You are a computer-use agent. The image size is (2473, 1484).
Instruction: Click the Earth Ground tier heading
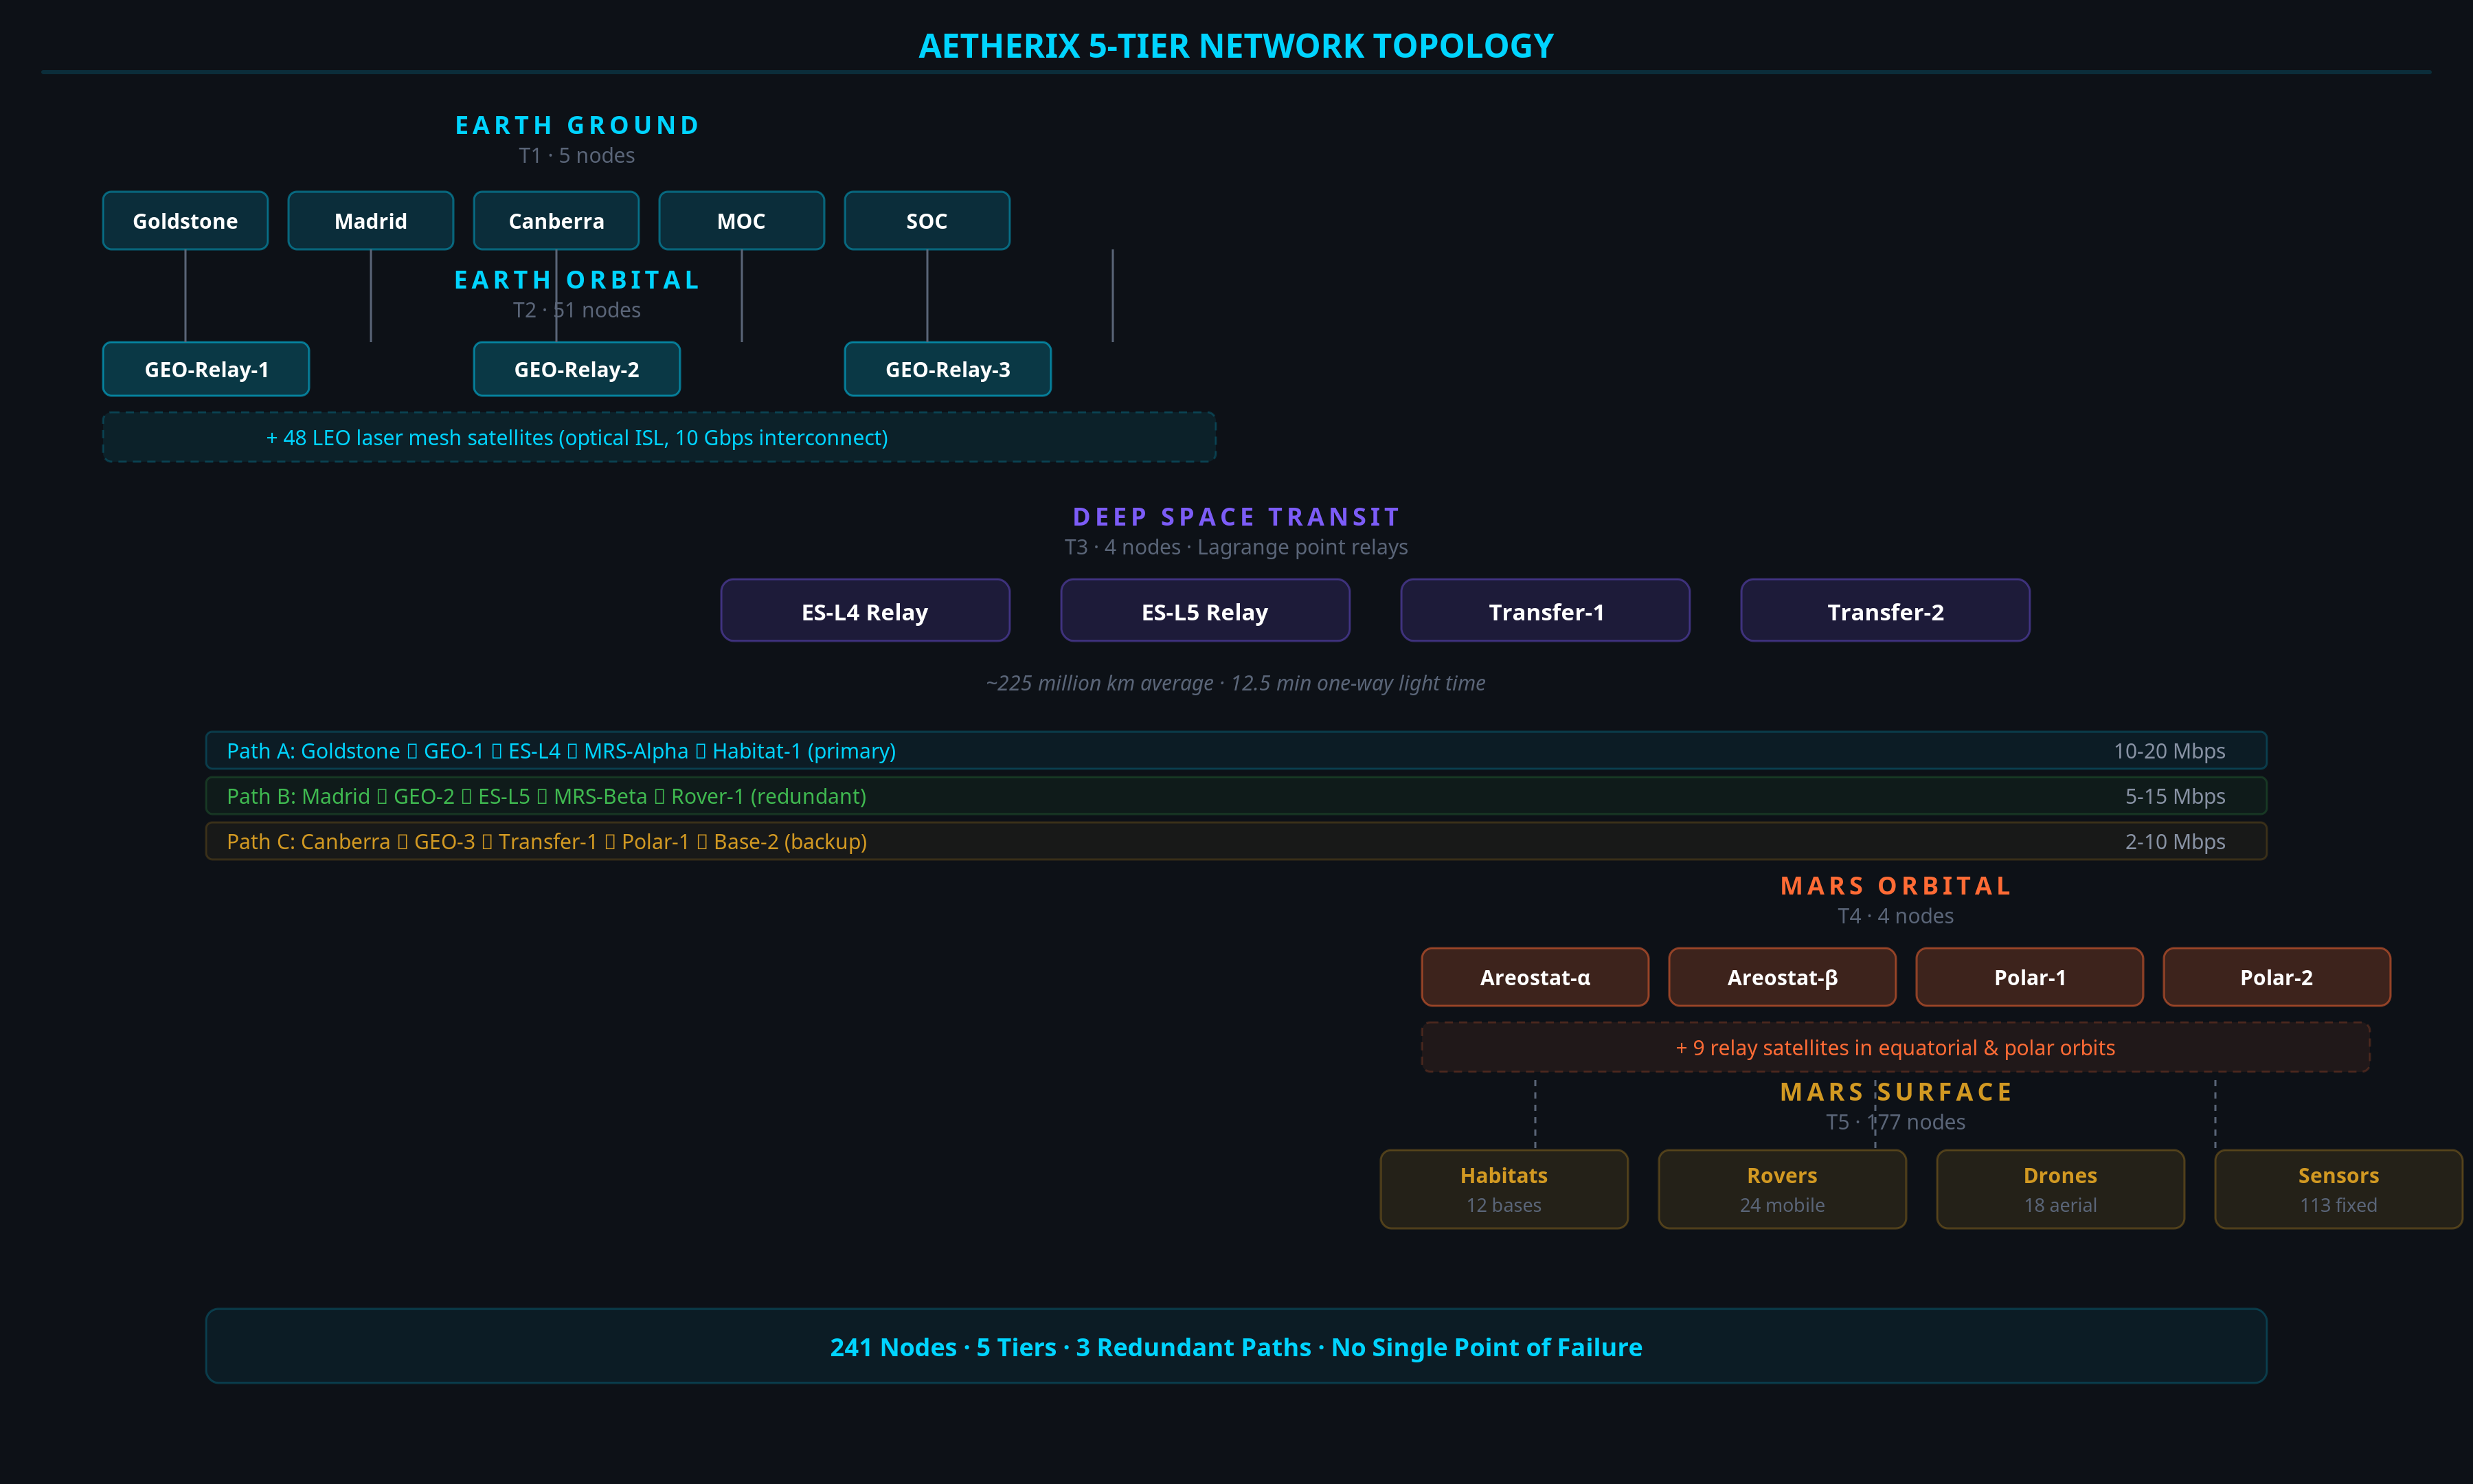pos(577,125)
